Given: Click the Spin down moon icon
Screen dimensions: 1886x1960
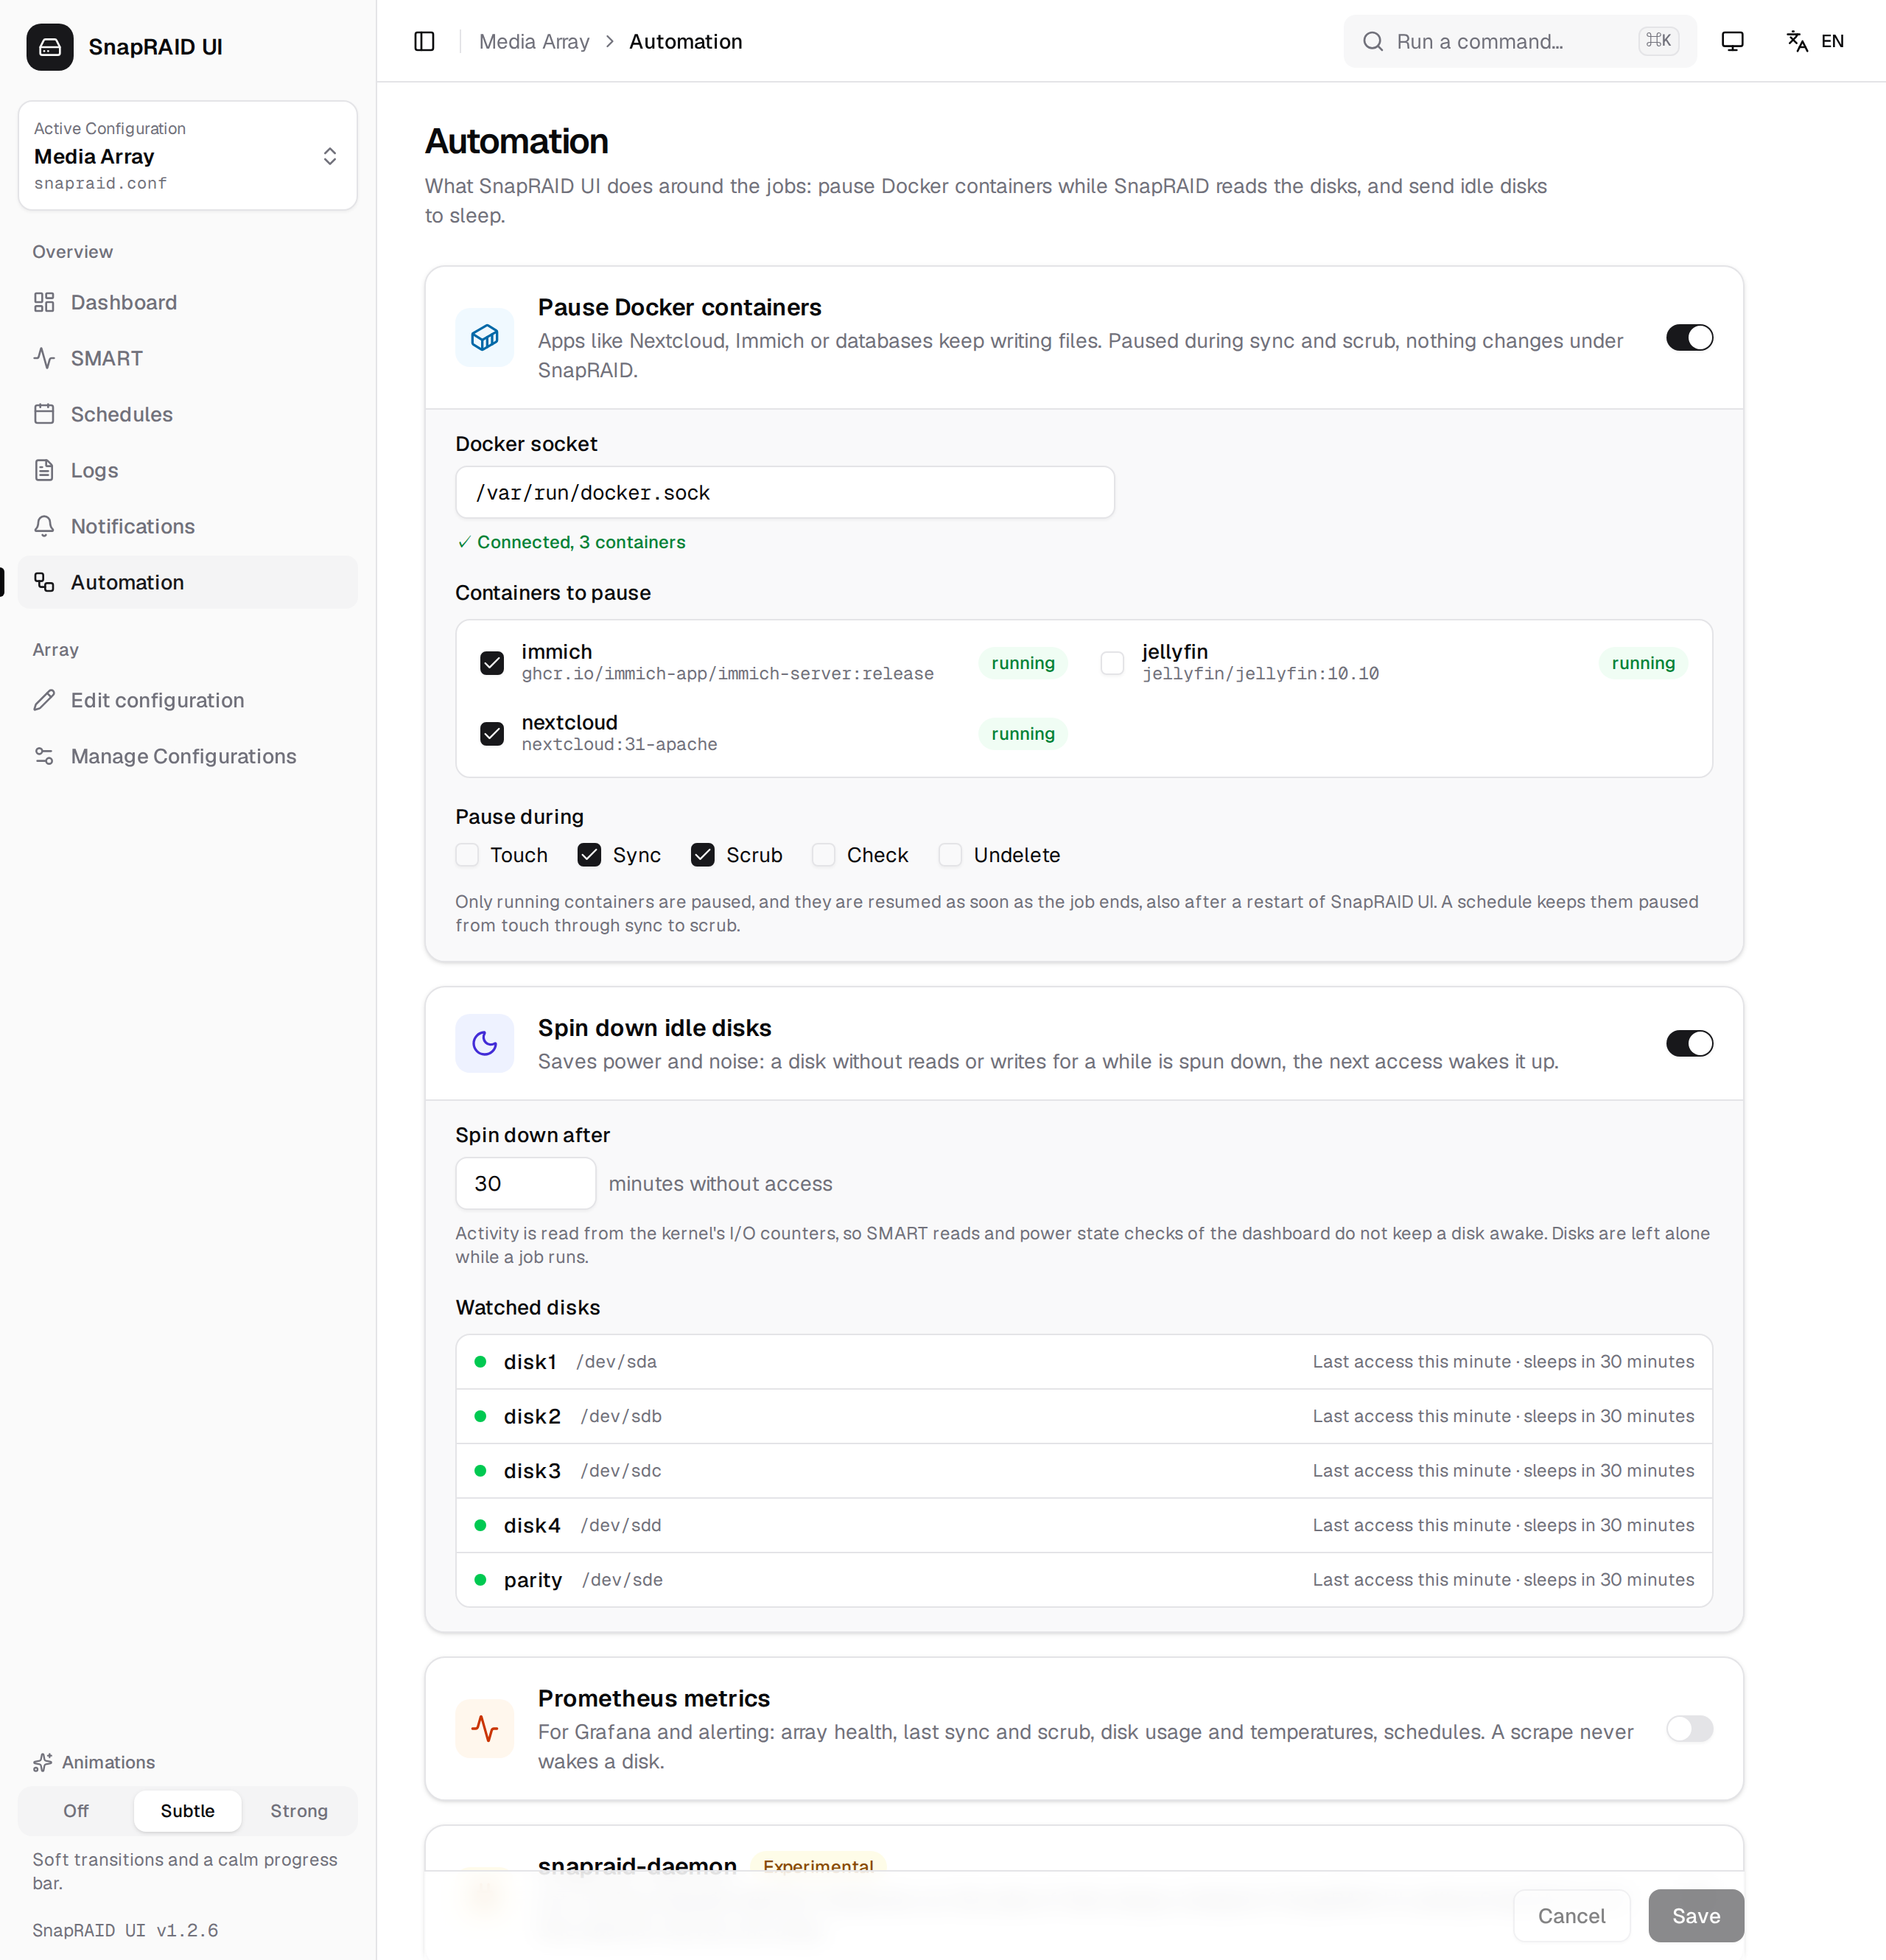Looking at the screenshot, I should (485, 1044).
